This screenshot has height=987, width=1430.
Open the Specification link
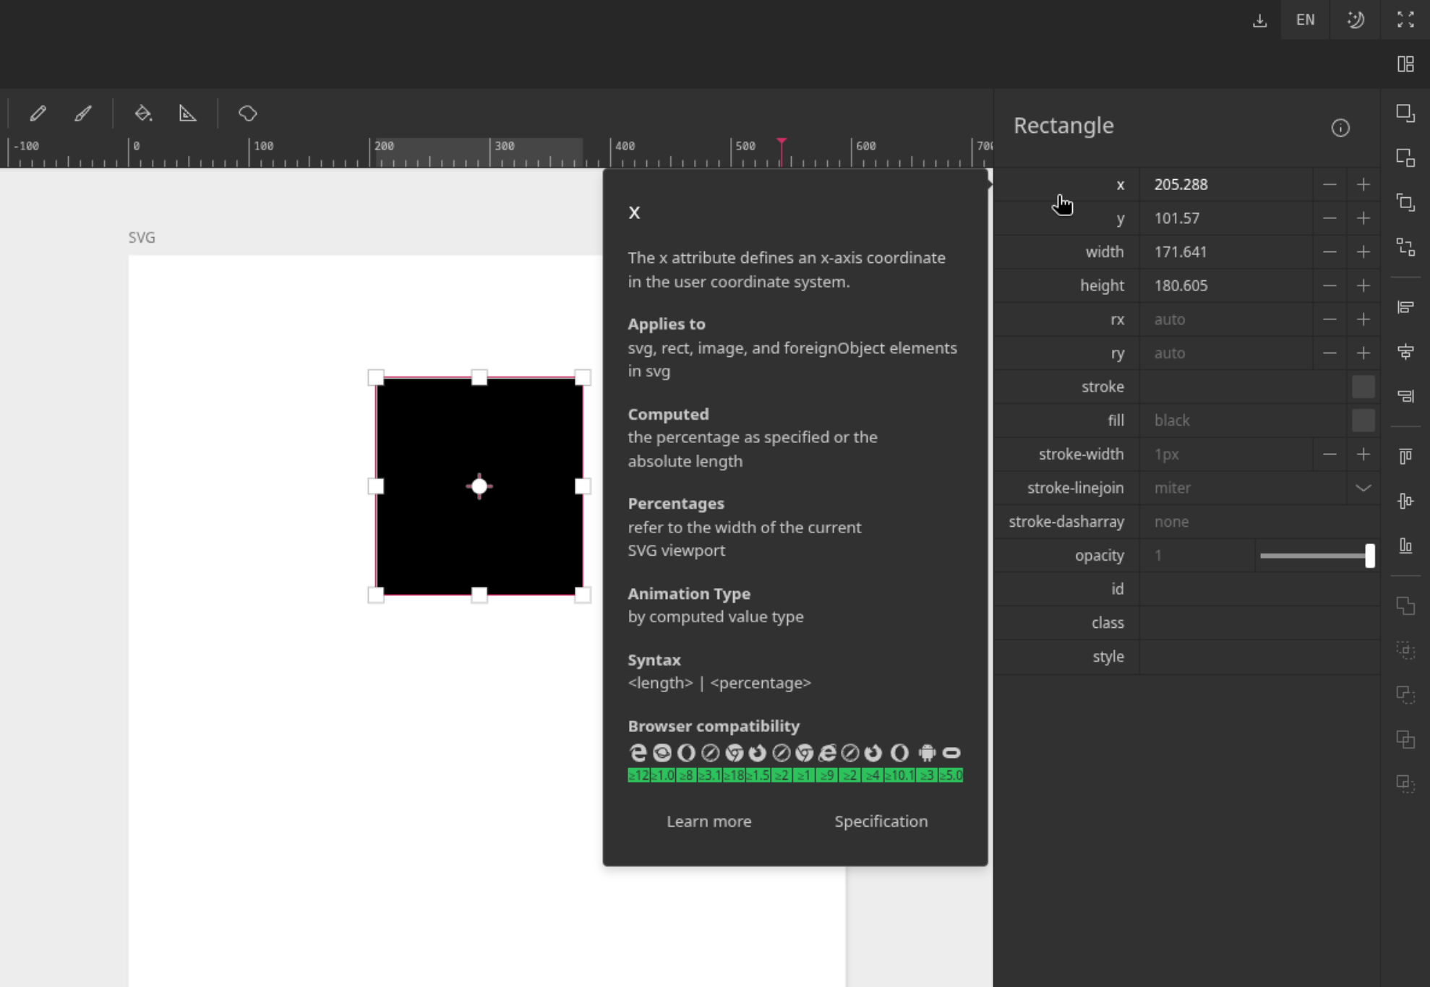881,822
